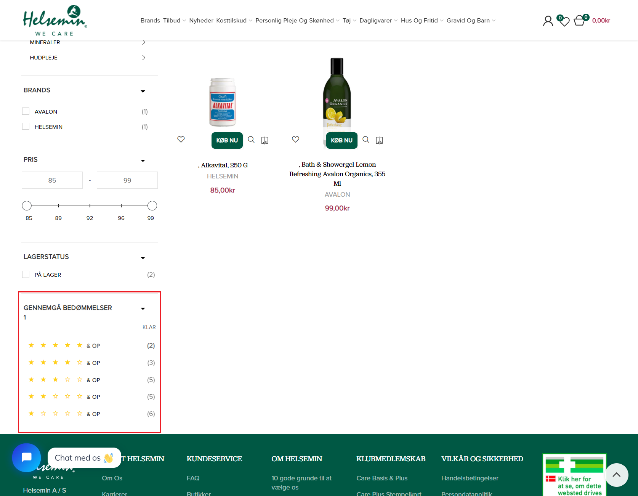This screenshot has height=496, width=638.
Task: Open the e-mærket trust badge
Action: 574,475
